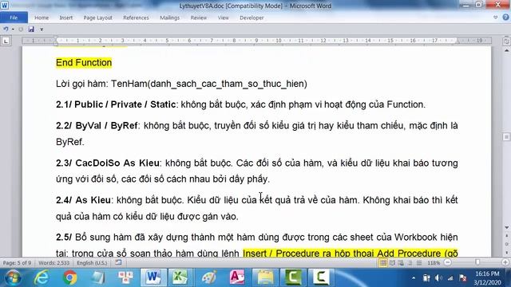Open the Page Layout ribbon tab
The image size is (511, 287).
coord(97,18)
